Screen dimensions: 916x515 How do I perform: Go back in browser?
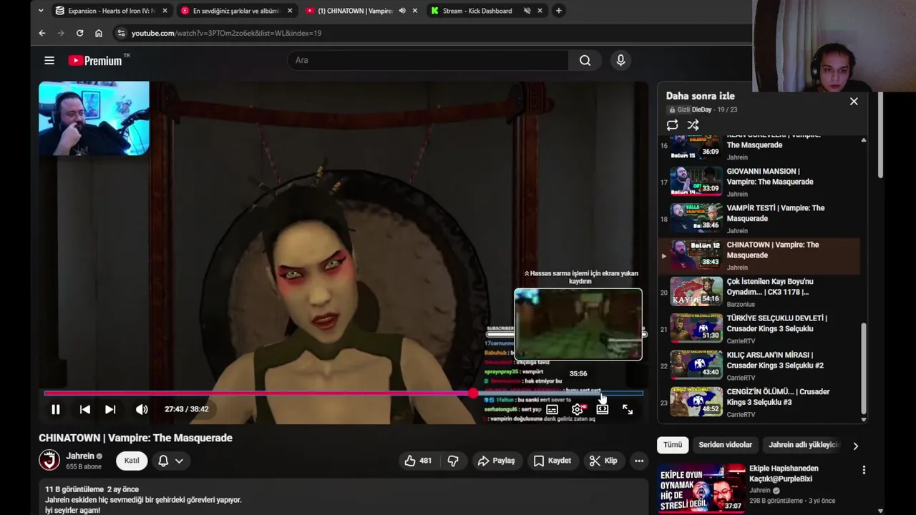(x=42, y=33)
